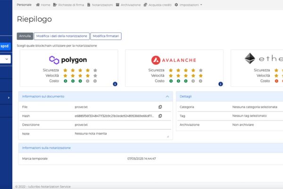
Task: Open Acquista crediti
Action: point(158,5)
